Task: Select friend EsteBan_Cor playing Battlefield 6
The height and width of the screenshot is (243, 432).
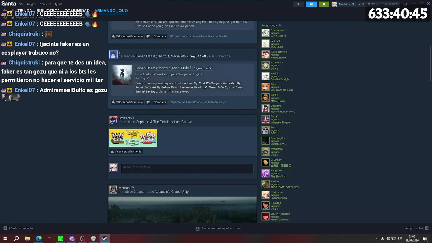Action: point(274,141)
